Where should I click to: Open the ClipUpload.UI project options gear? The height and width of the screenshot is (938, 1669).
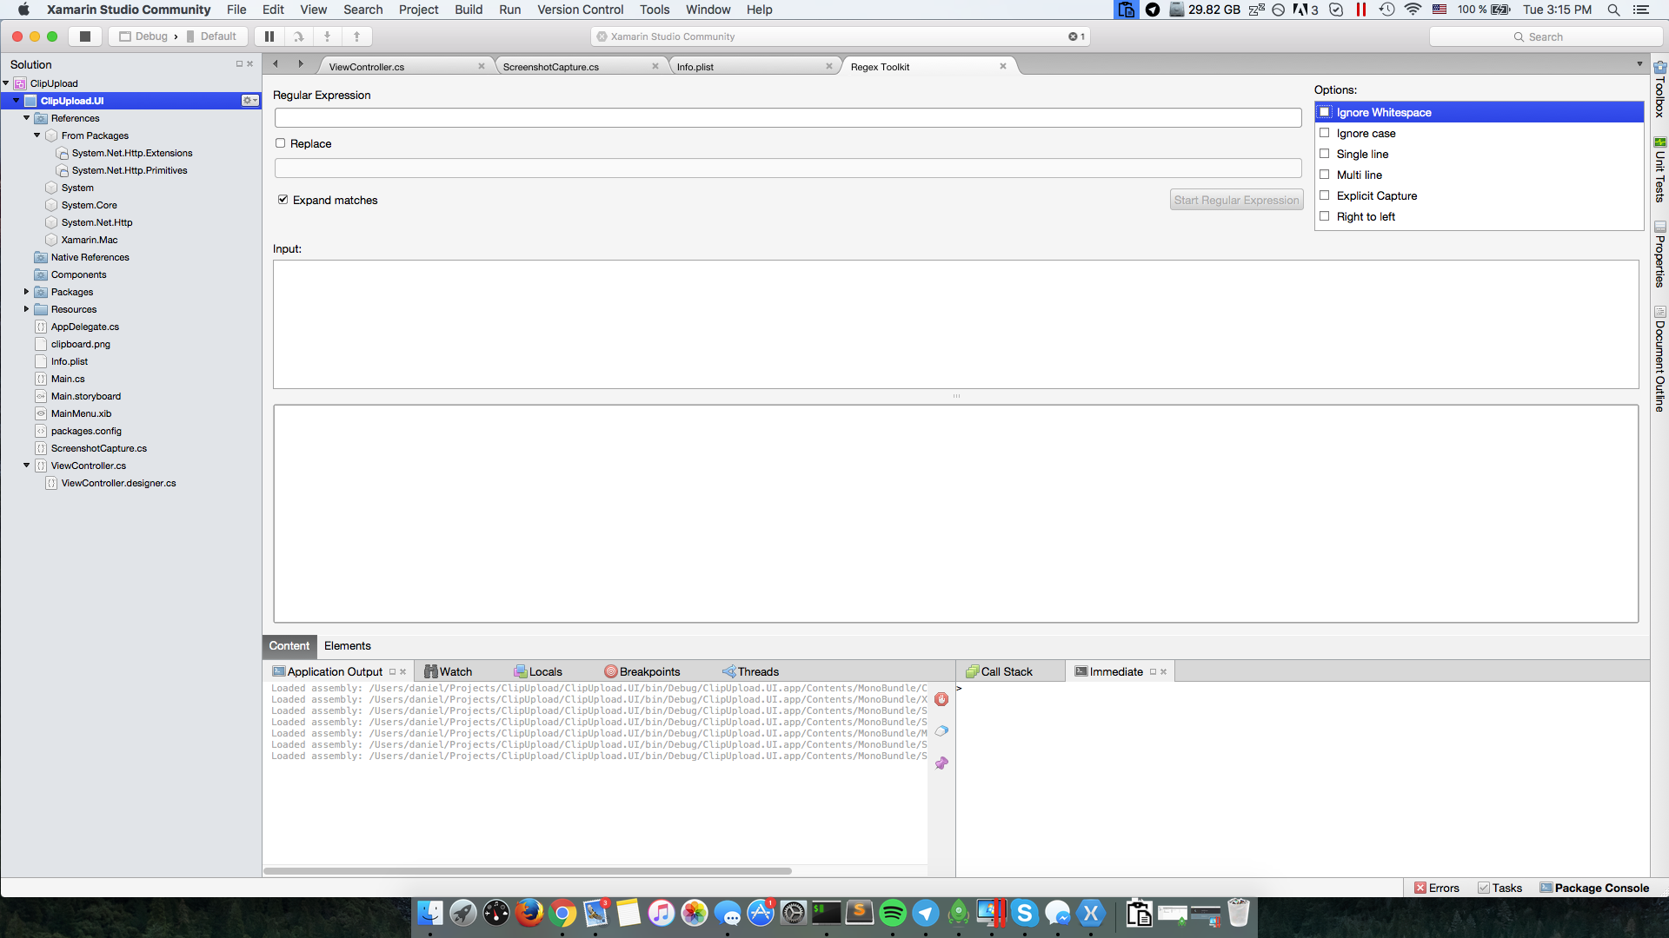coord(249,101)
